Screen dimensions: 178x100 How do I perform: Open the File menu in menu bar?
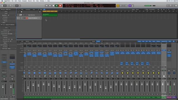click(x=13, y=1)
